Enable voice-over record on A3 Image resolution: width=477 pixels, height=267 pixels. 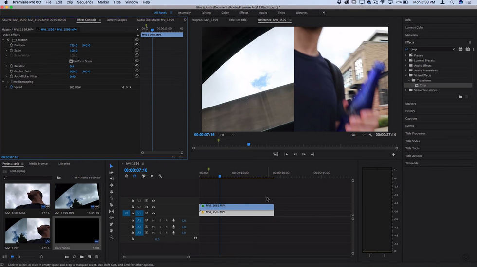[x=173, y=233]
